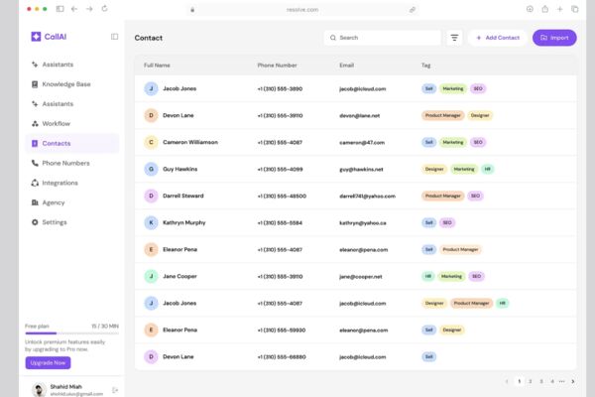Click the Knowledge Base book icon
This screenshot has height=397, width=595.
tap(35, 84)
